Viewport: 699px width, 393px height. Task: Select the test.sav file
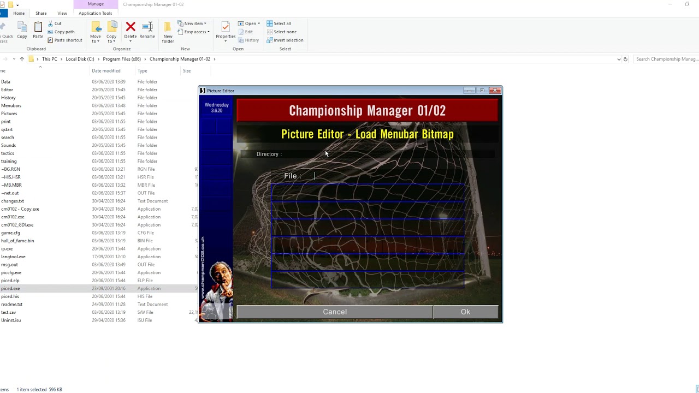pos(8,312)
